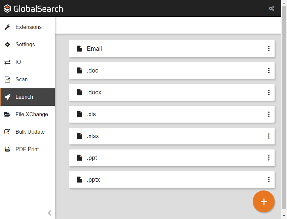Viewport: 287px width, 219px height.
Task: Select the .xlsx file type row
Action: [x=168, y=136]
